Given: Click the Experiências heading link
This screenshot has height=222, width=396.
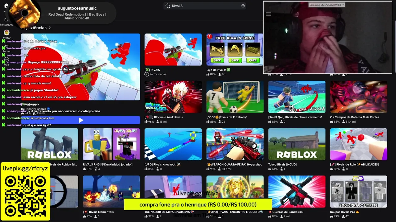Looking at the screenshot, I should coord(34,28).
